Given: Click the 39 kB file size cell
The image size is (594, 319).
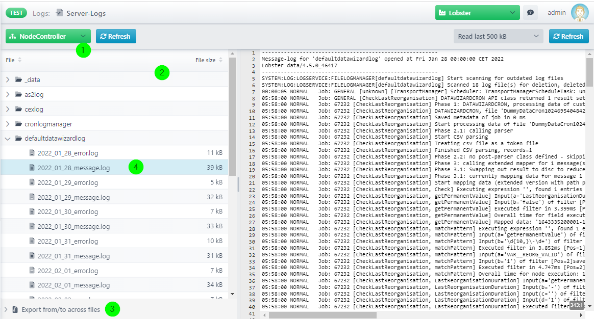Looking at the screenshot, I should tap(214, 167).
